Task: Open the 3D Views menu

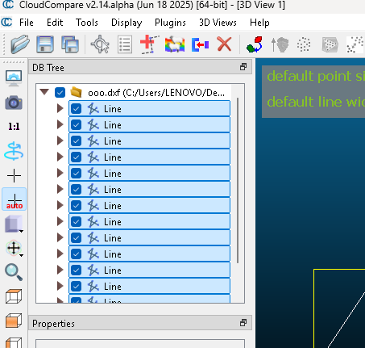Action: [x=218, y=23]
